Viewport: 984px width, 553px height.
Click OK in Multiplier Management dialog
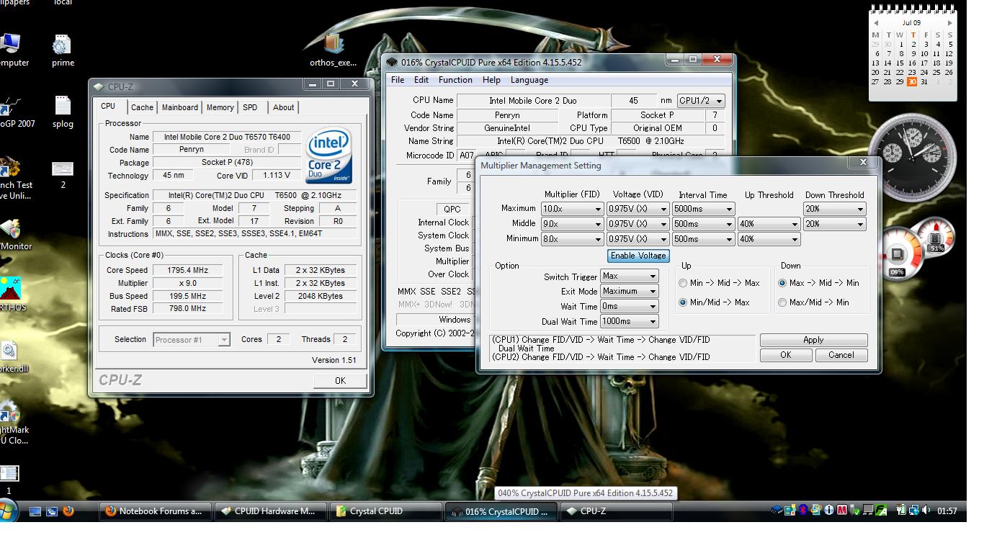coord(786,355)
